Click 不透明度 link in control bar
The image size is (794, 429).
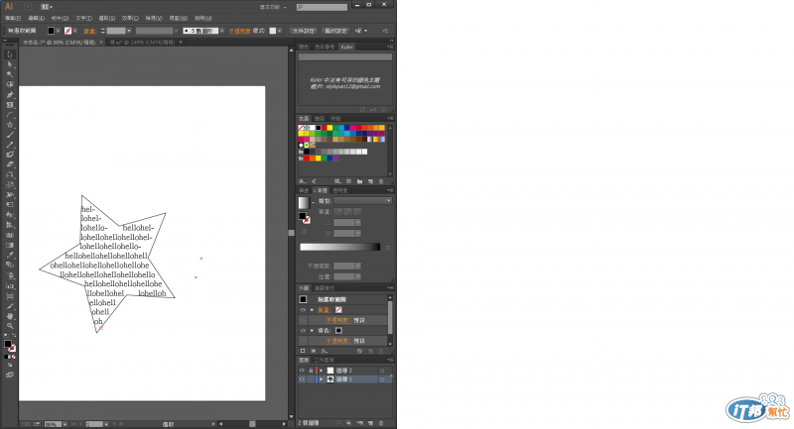239,31
